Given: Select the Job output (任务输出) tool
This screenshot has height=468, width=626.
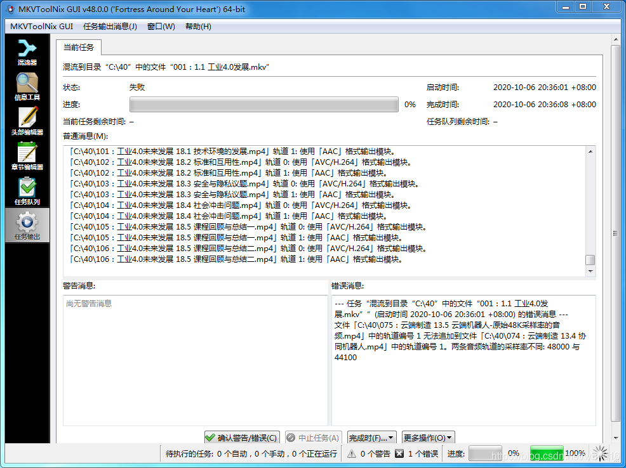Looking at the screenshot, I should pos(27,226).
